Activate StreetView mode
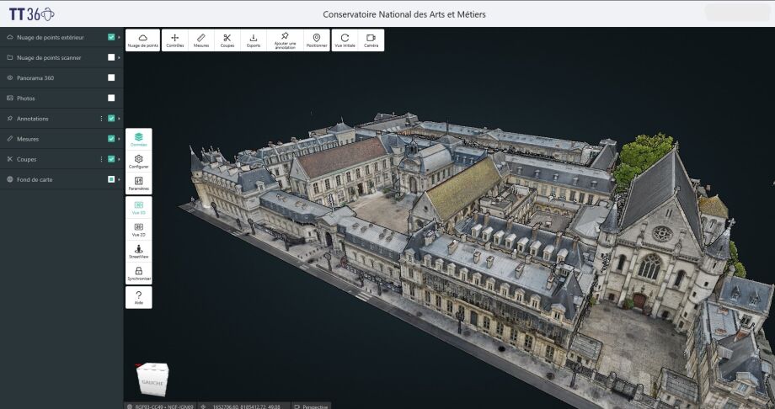 pos(138,251)
